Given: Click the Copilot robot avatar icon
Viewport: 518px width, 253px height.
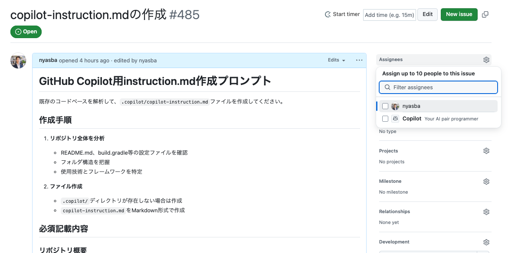Looking at the screenshot, I should (395, 118).
